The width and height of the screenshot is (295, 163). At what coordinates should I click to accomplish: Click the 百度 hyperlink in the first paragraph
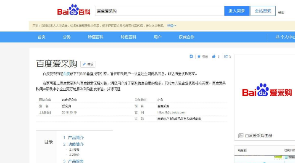[x=66, y=74]
